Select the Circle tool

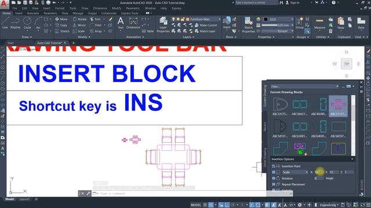tap(27, 23)
